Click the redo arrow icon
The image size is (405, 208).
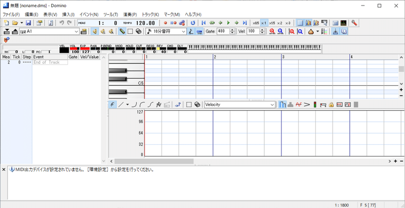[x=69, y=23]
